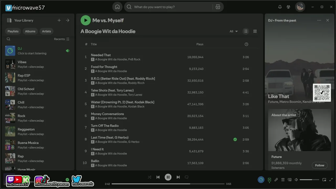The height and width of the screenshot is (189, 336).
Task: Open DJ button in playback bar
Action: pyautogui.click(x=261, y=180)
